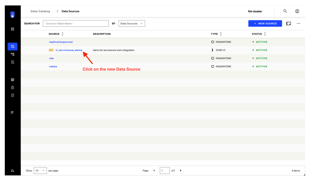This screenshot has width=309, height=179.
Task: Click the RADIANTONE type in the vds row
Action: coord(223,58)
